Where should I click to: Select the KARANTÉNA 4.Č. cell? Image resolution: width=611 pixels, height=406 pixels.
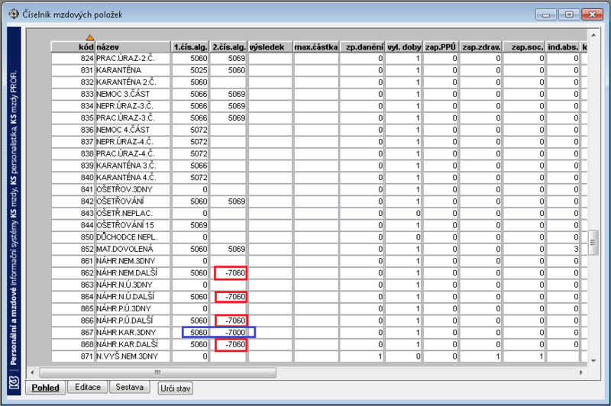pos(133,178)
